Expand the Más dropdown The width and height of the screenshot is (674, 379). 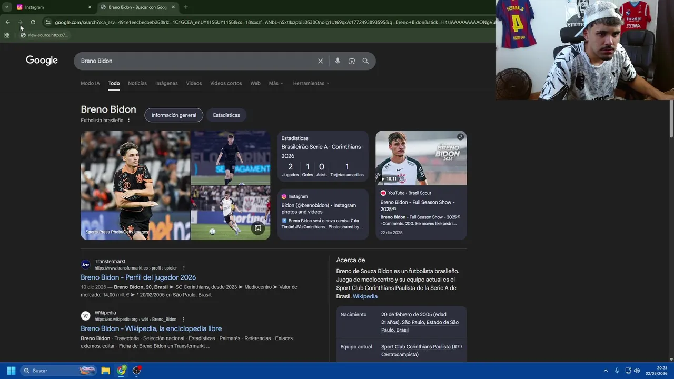coord(276,83)
